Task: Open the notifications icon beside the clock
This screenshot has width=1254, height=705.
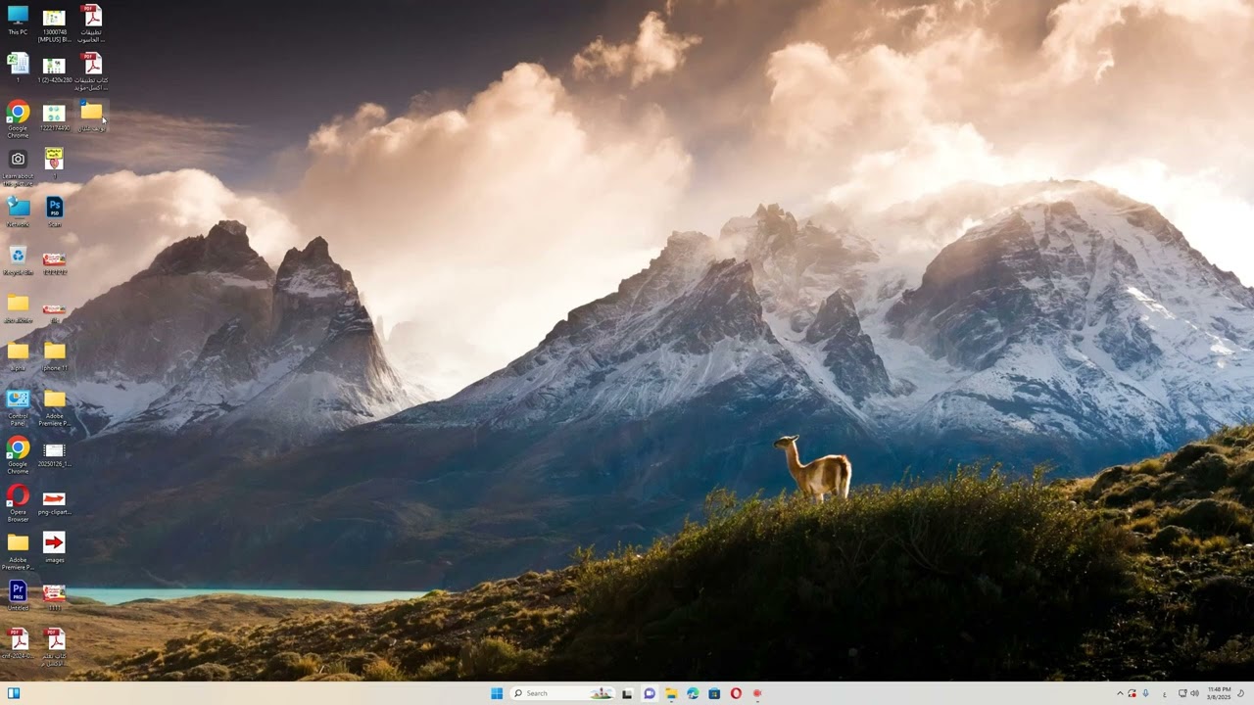Action: click(1241, 693)
